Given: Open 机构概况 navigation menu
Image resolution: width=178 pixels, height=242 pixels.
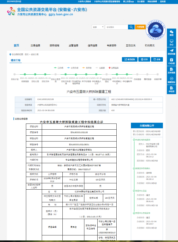Looking at the screenshot, I should tap(150, 45).
